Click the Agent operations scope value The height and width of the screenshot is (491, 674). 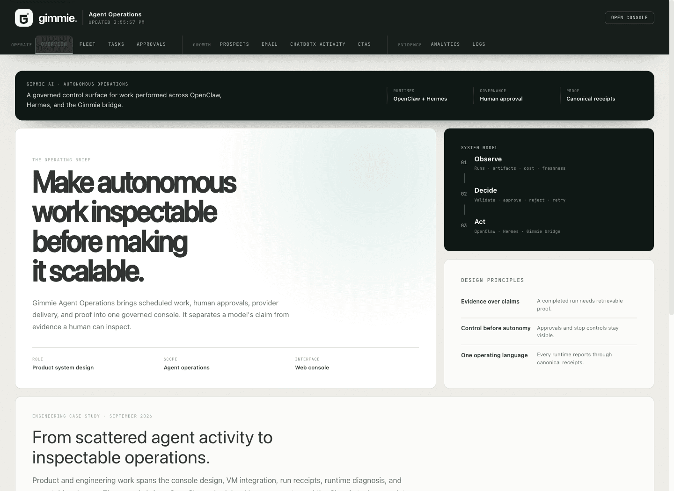tap(186, 368)
